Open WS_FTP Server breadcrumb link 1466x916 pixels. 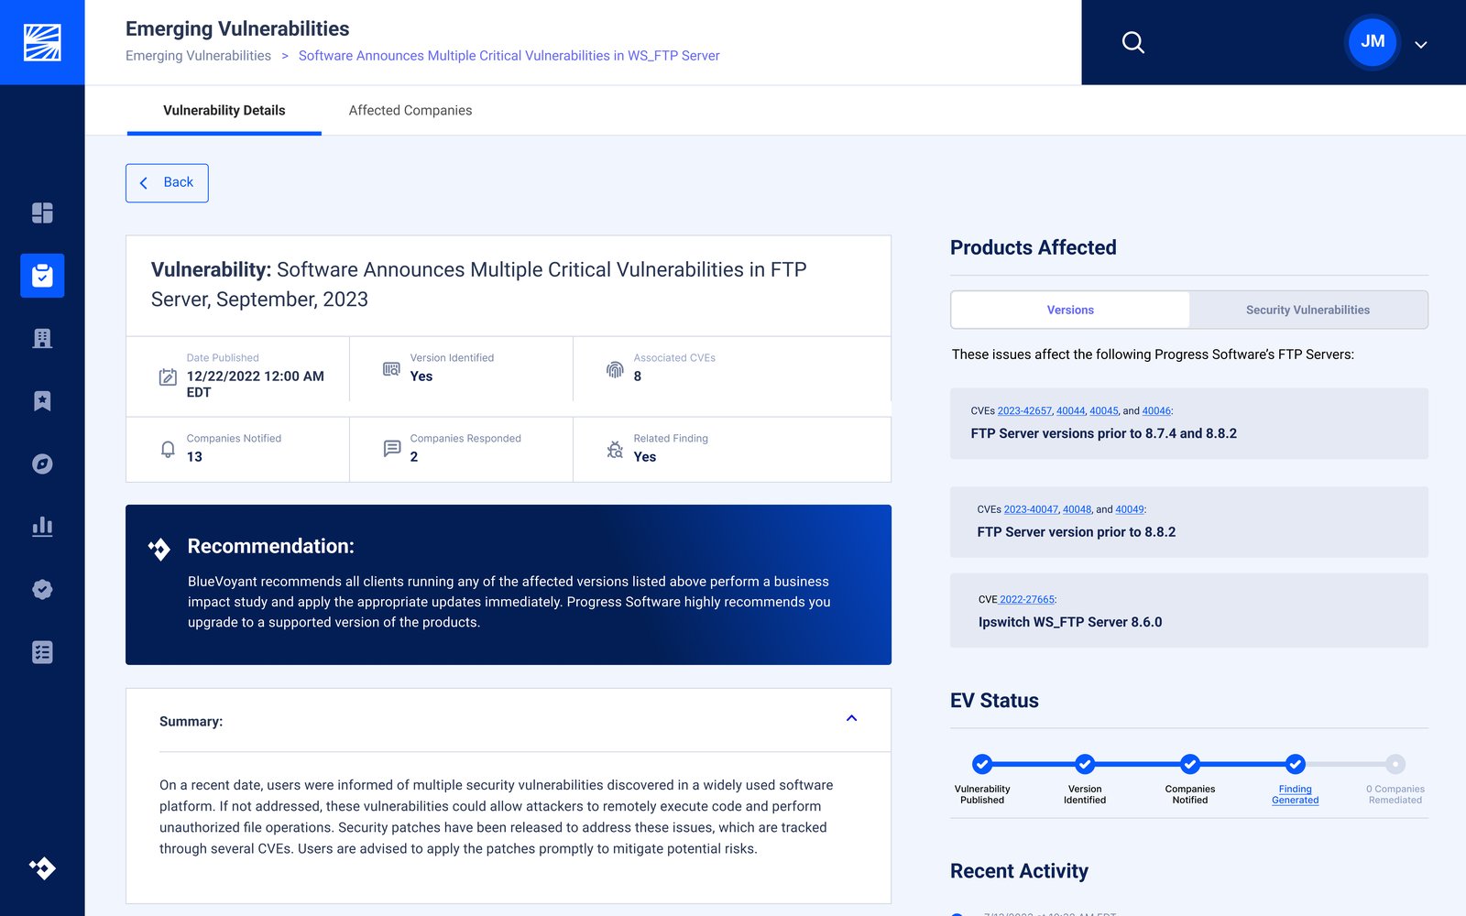[x=509, y=56]
